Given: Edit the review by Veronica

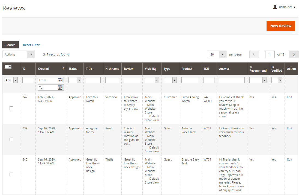Looking at the screenshot, I should pyautogui.click(x=289, y=97).
